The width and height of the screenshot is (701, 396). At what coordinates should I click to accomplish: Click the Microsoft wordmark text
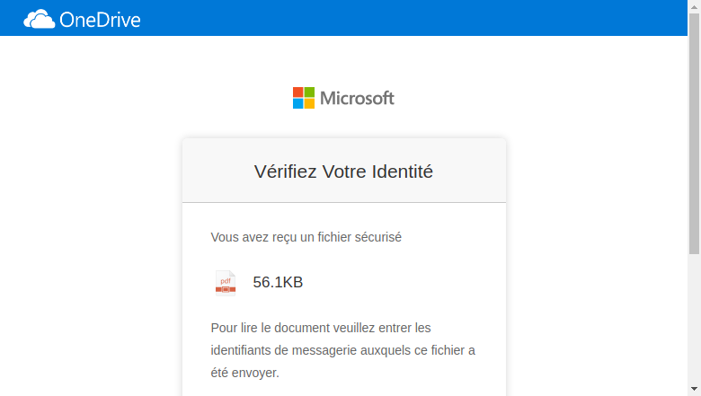(x=357, y=98)
